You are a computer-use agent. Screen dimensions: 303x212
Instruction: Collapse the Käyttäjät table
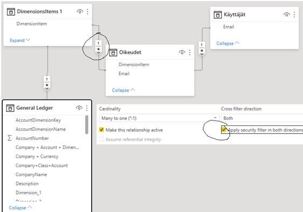point(228,43)
